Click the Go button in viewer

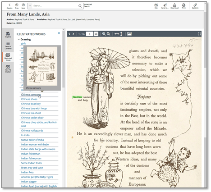coord(96,34)
